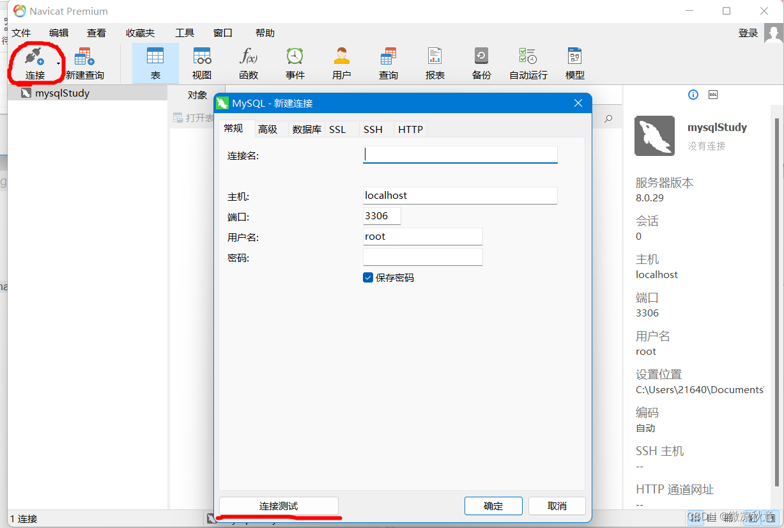Image resolution: width=784 pixels, height=528 pixels.
Task: Click the 登录 (Login) link
Action: pyautogui.click(x=748, y=33)
